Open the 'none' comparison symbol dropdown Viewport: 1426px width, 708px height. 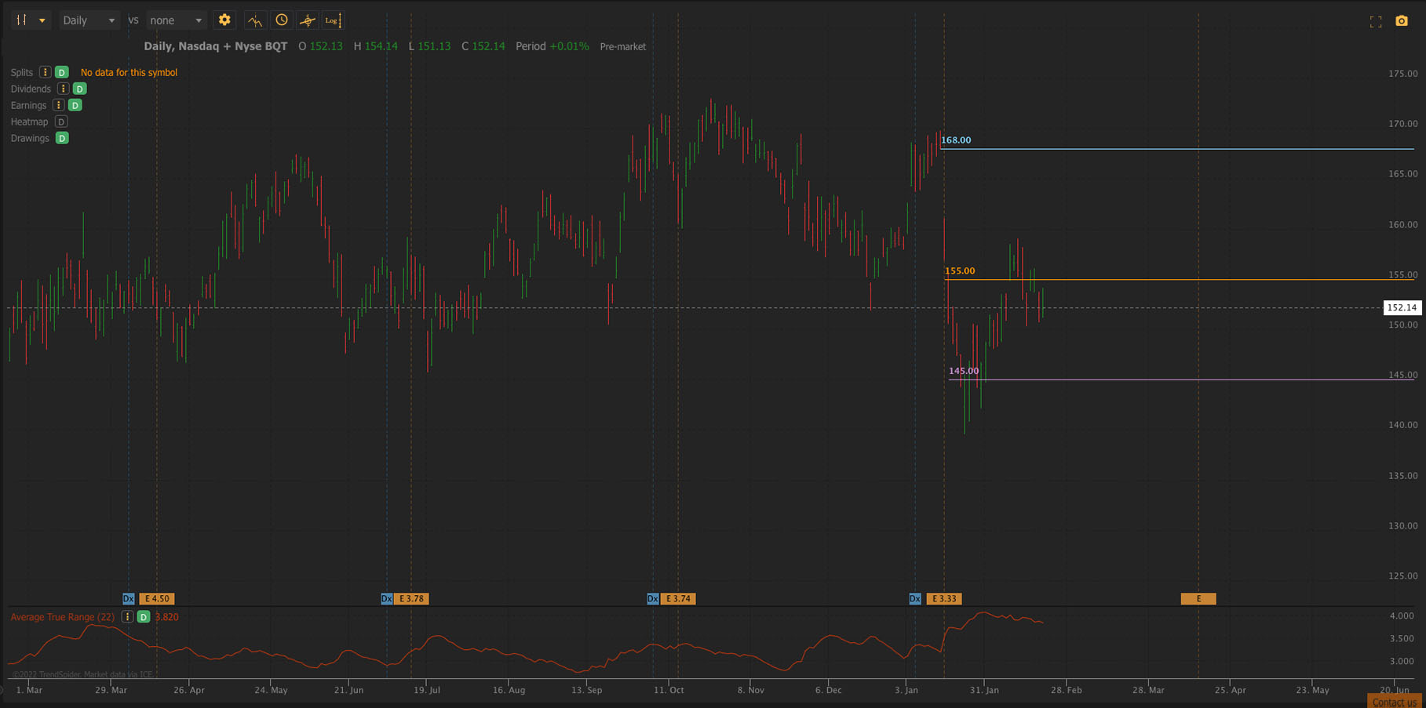click(x=176, y=20)
